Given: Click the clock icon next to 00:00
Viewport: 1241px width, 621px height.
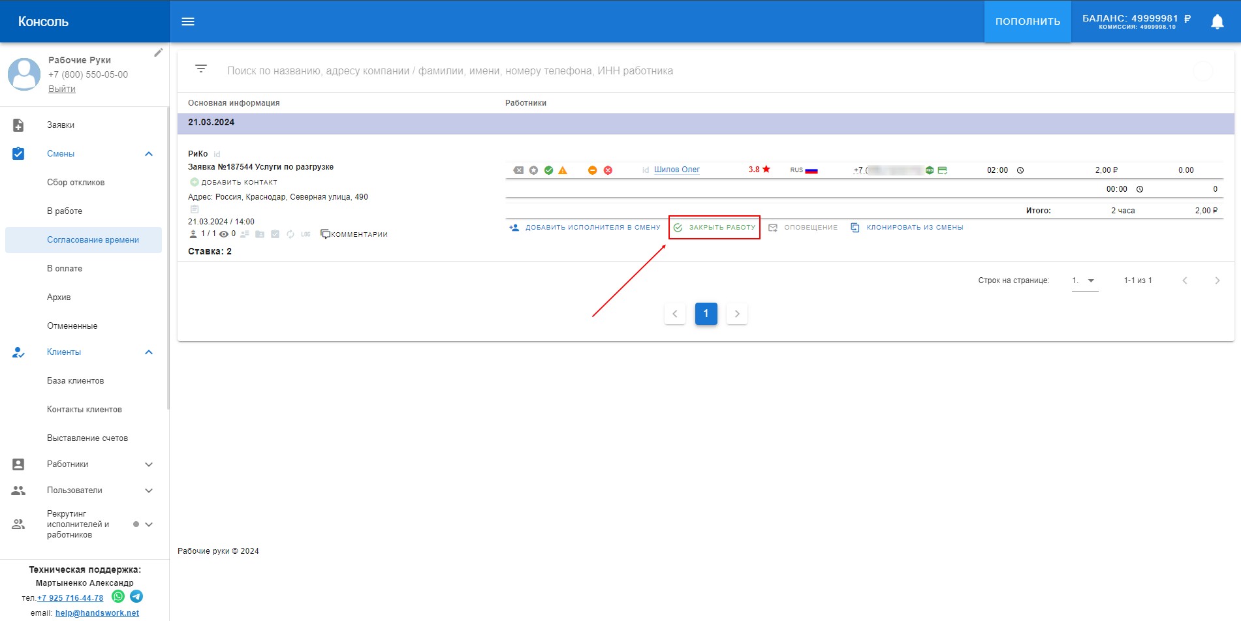Looking at the screenshot, I should [1140, 189].
